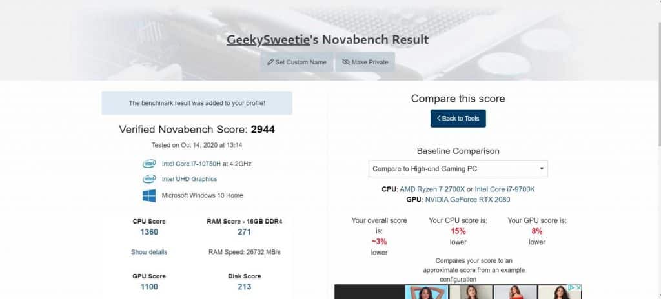Screen dimensions: 661x299
Task: Open the Intel Core i7-10750H link
Action: click(x=207, y=164)
